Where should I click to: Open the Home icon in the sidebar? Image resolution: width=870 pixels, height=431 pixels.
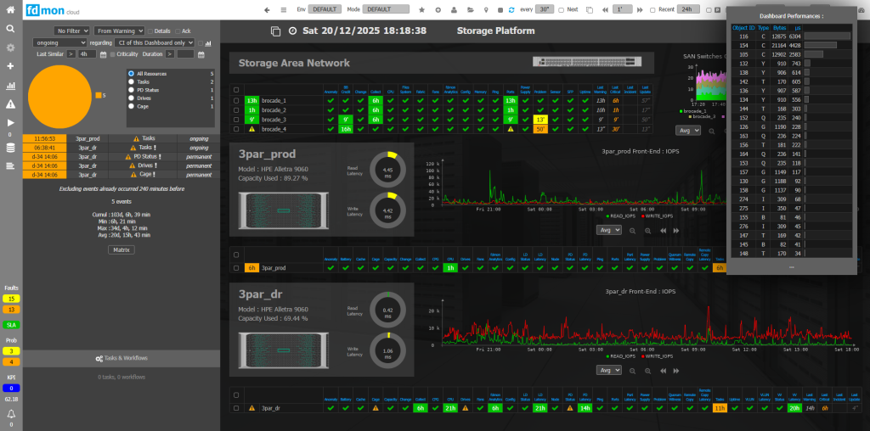(10, 9)
